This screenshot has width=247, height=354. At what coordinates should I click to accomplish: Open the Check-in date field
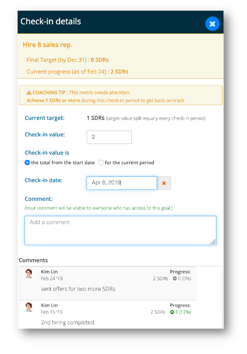coord(122,183)
